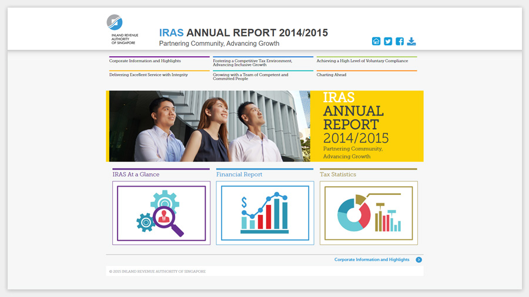The image size is (529, 297).
Task: Click the download icon in header
Action: [x=411, y=41]
